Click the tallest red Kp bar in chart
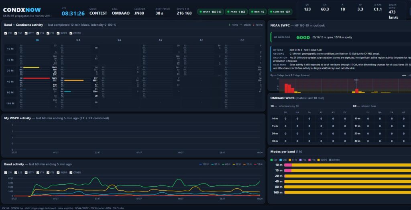The width and height of the screenshot is (411, 210). [286, 88]
